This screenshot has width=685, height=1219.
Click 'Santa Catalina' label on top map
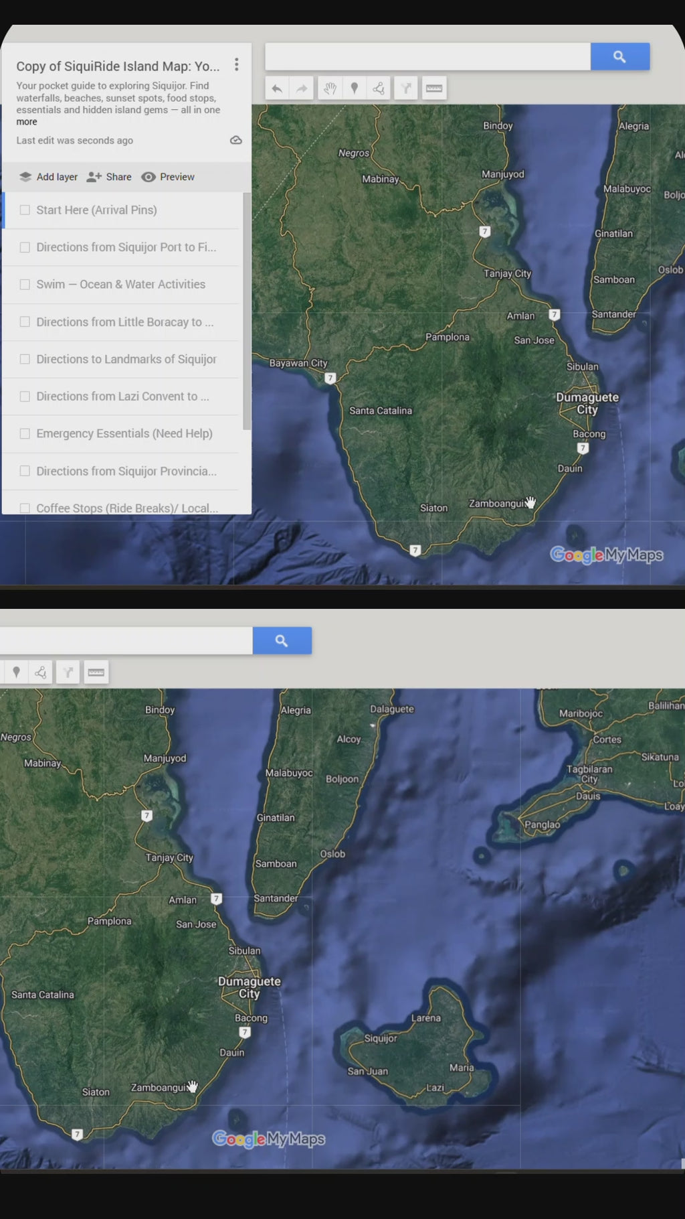[381, 411]
